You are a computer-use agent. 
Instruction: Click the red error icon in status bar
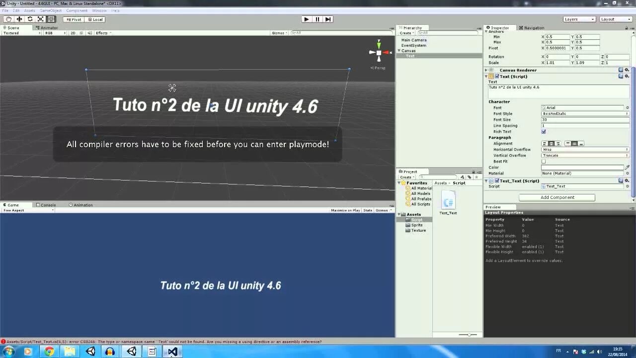(3, 342)
